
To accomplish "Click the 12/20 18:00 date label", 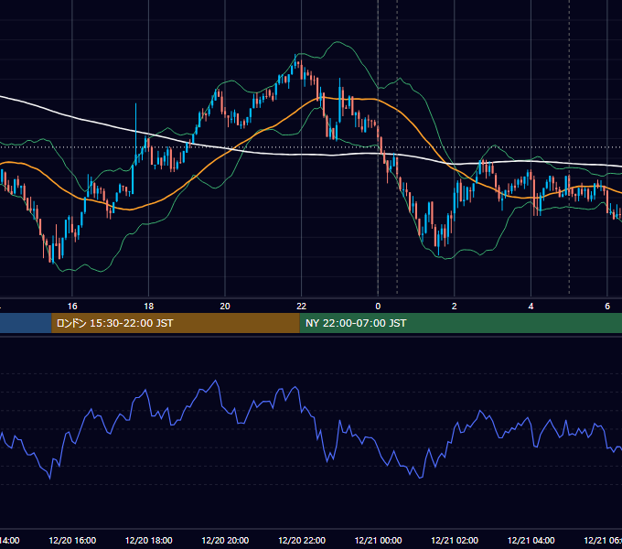I will click(149, 540).
